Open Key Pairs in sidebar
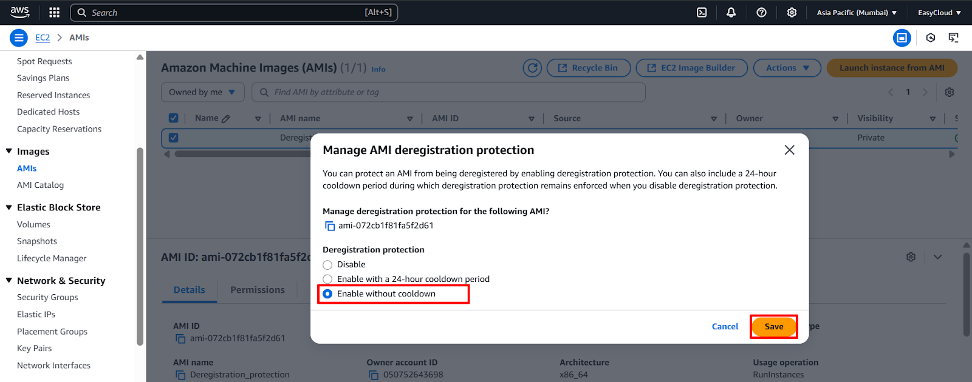 pyautogui.click(x=34, y=348)
